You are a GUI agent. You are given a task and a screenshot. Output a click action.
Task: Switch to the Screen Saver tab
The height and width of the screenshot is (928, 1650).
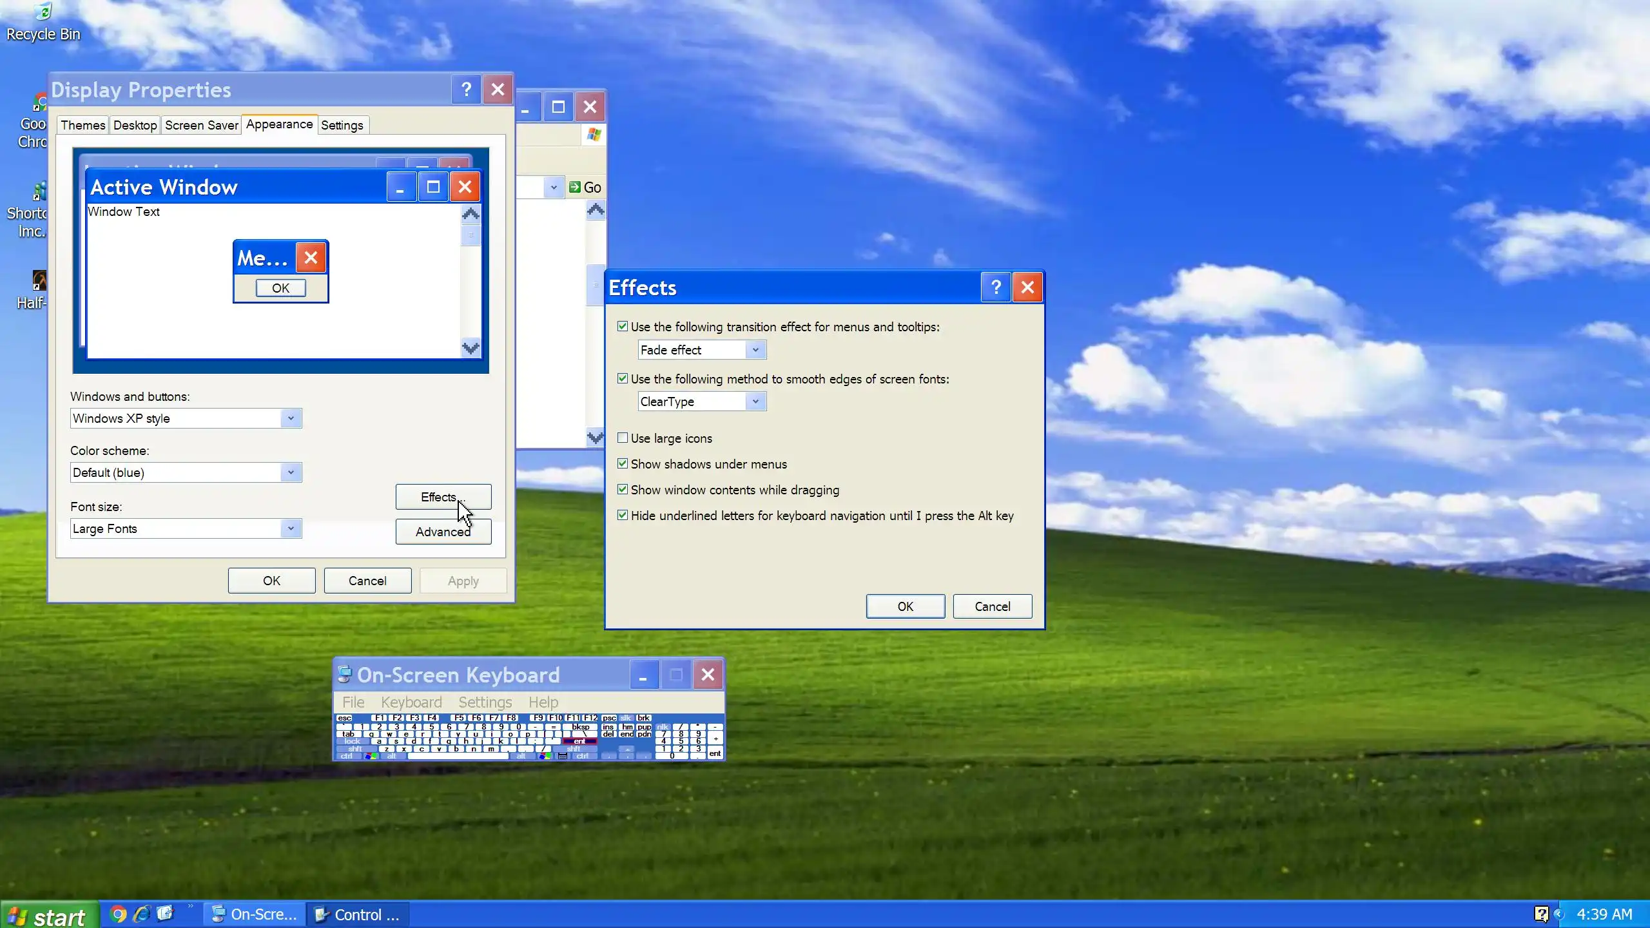[201, 125]
